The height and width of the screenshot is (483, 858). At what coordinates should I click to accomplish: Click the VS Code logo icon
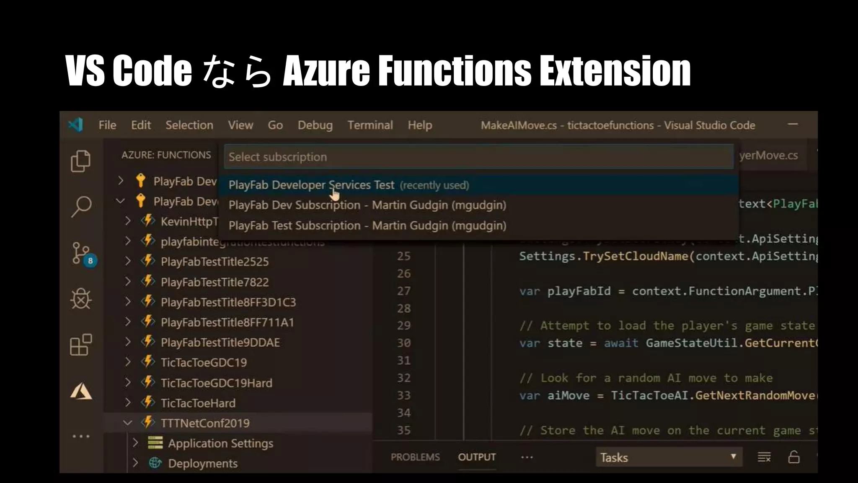tap(76, 125)
